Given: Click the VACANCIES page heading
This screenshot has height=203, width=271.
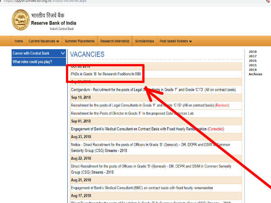Looking at the screenshot, I should tap(87, 55).
